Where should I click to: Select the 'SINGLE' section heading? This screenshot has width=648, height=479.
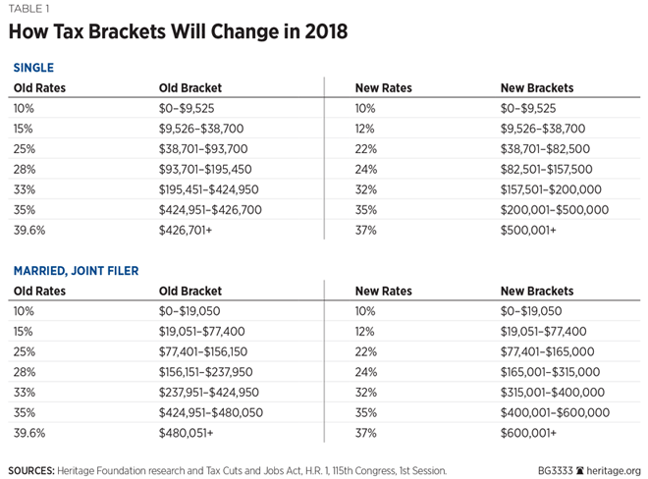pos(31,67)
